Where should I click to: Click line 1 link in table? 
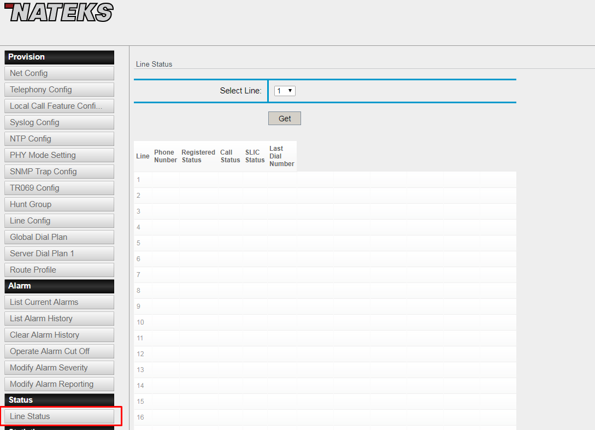click(x=139, y=180)
